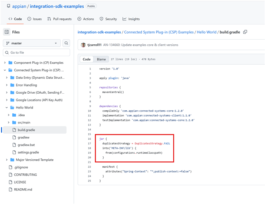Open the Insights tab
The height and width of the screenshot is (204, 265).
[x=131, y=19]
